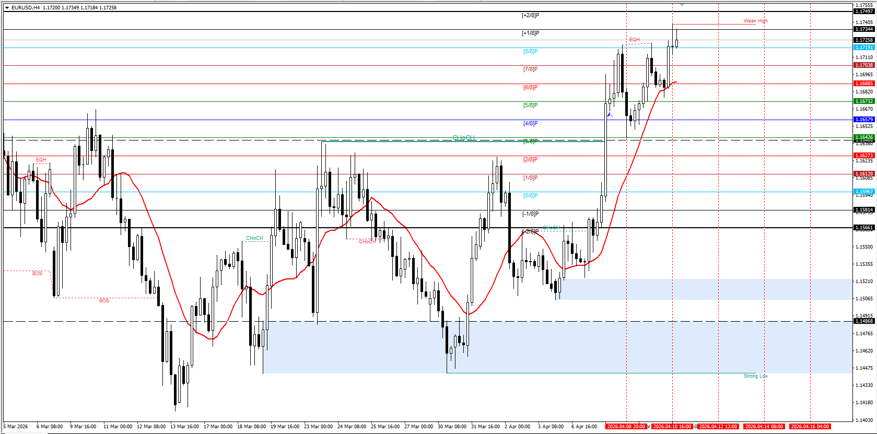Image resolution: width=877 pixels, height=434 pixels.
Task: Click the 1.17258 current price tag
Action: pyautogui.click(x=864, y=40)
